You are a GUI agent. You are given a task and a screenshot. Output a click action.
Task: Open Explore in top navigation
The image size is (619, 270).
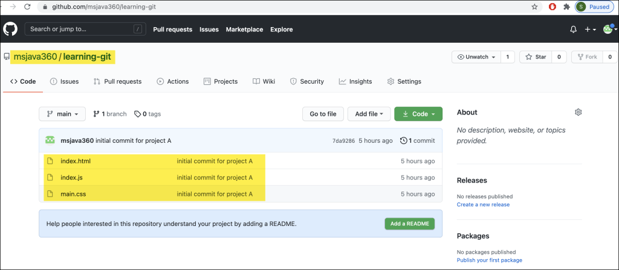[x=282, y=30]
